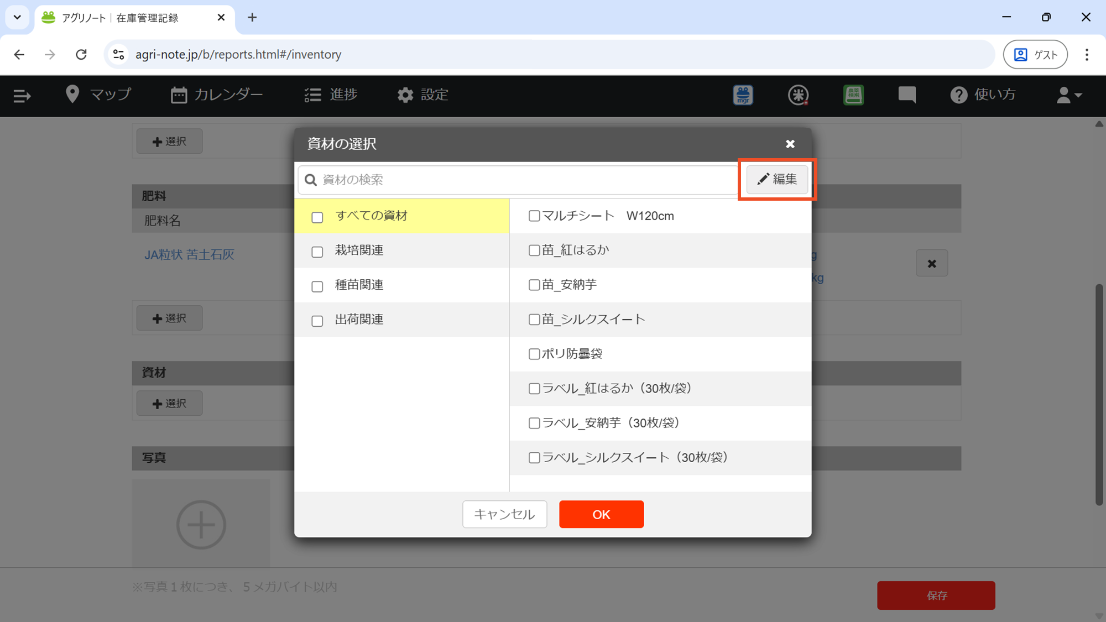1106x622 pixels.
Task: Open a new browser tab
Action: [x=252, y=17]
